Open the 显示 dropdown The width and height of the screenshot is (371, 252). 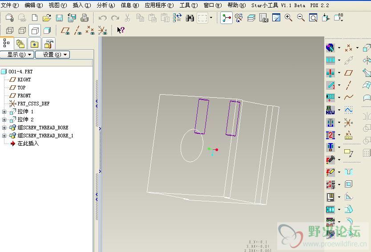(x=17, y=55)
